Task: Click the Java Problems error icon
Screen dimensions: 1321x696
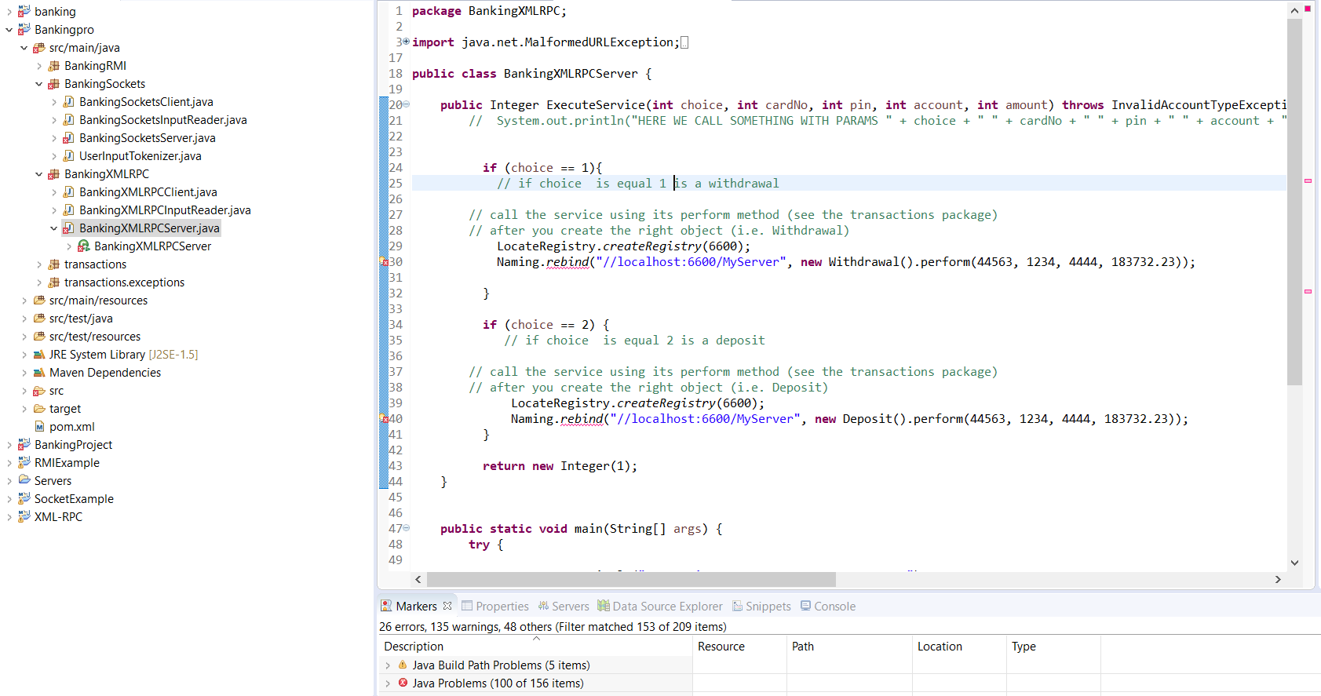Action: click(x=403, y=683)
